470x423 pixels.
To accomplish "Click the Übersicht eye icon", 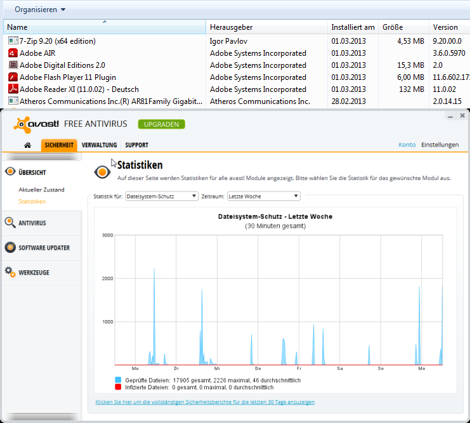I will pos(10,172).
